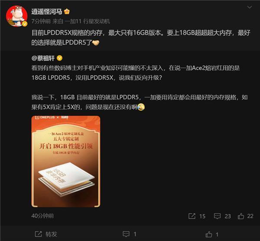
Task: Click the handshake emoji in post text
Action: point(95,43)
